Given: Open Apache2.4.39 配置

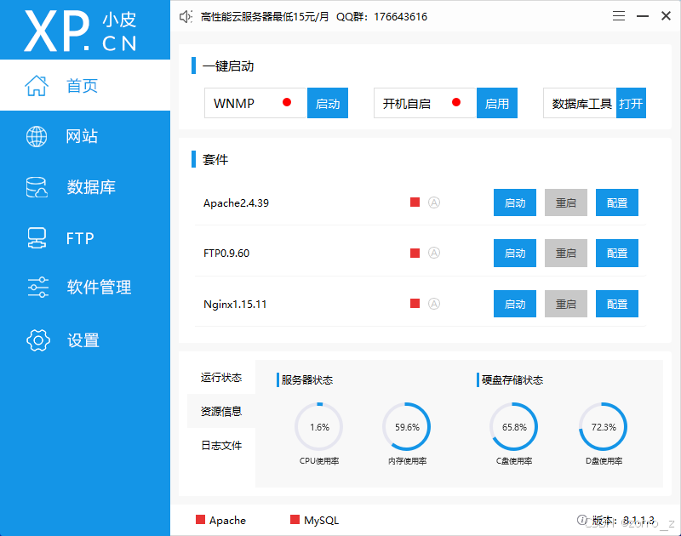Looking at the screenshot, I should pos(616,202).
